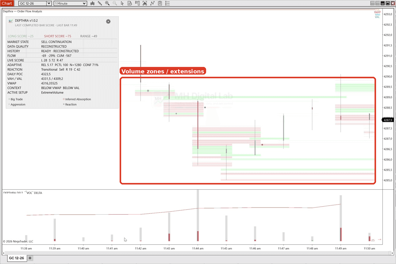Click the greyed Zoom Out magnifier icon
This screenshot has width=396, height=264.
[x=115, y=3]
